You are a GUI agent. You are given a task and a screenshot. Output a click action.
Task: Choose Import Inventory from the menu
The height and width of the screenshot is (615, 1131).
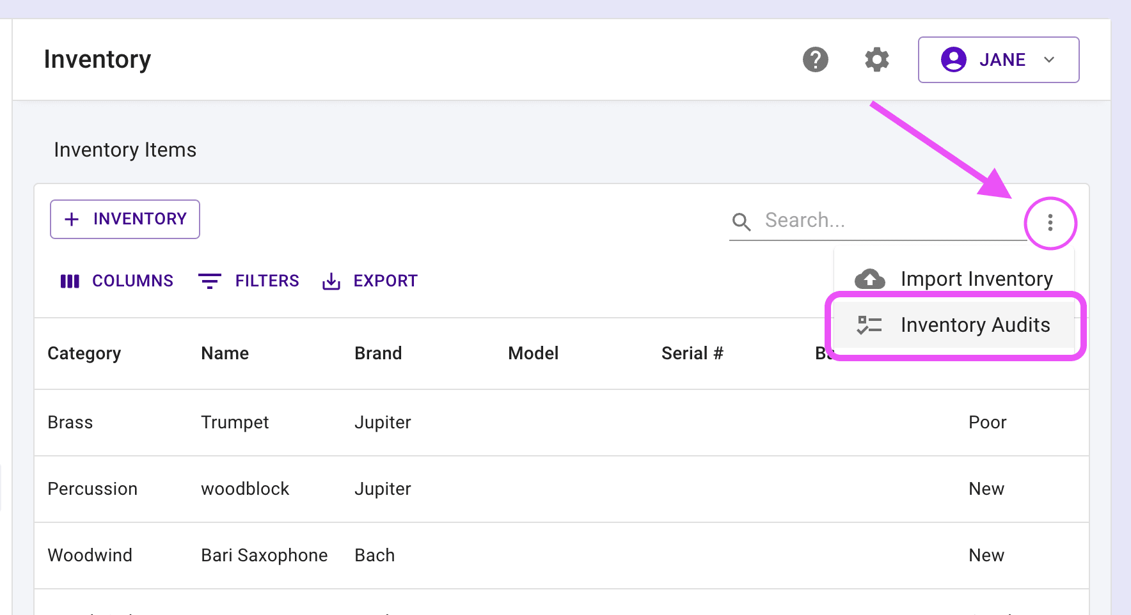(x=954, y=279)
